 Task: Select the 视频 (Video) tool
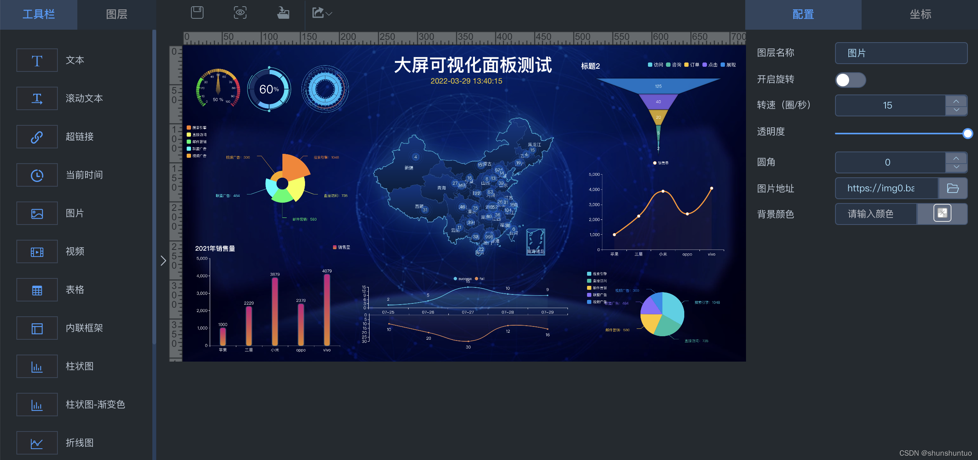coord(75,252)
